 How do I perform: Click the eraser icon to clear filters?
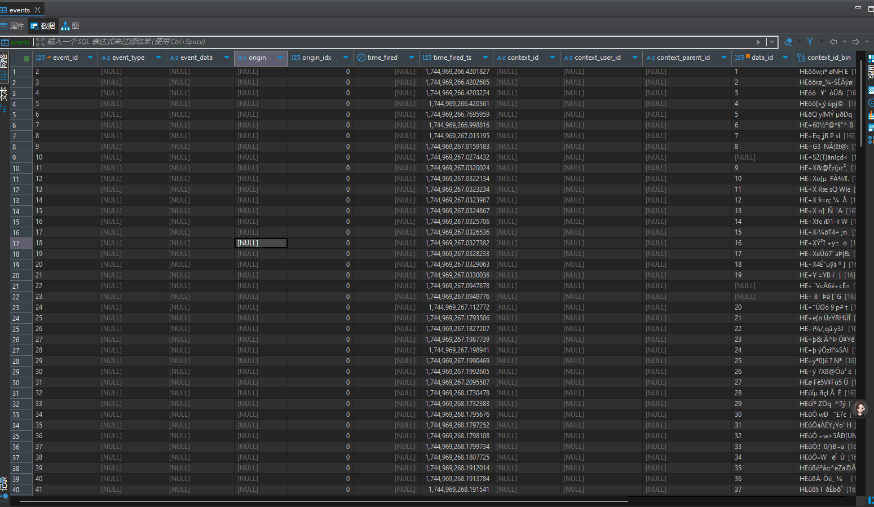point(788,42)
